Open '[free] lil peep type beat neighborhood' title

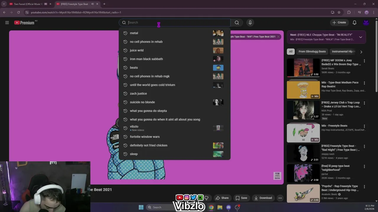(335, 168)
